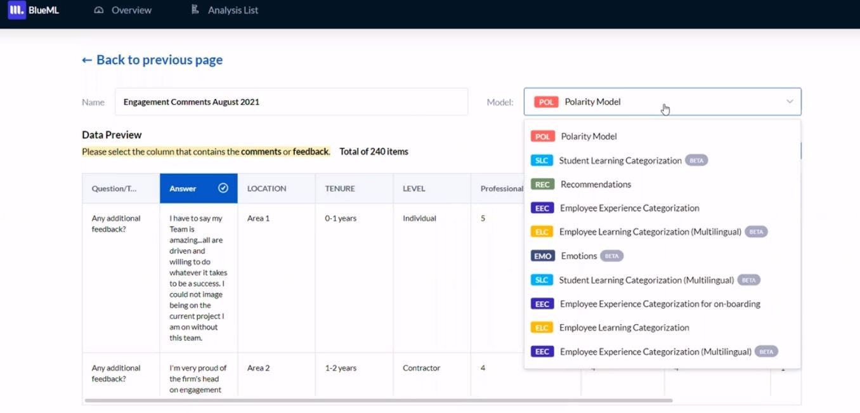The image size is (860, 413).
Task: Choose Employee Experience Categorization for on-boarding
Action: (662, 304)
